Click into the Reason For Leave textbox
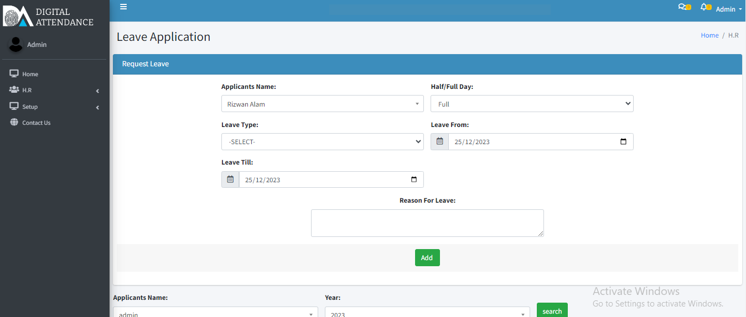746x317 pixels. (x=427, y=223)
